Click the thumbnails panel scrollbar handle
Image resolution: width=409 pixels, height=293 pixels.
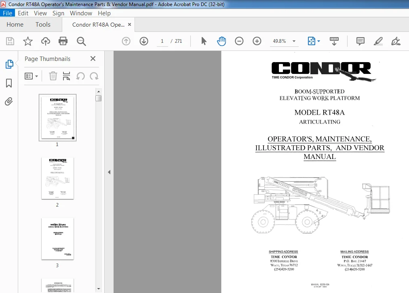coord(99,98)
